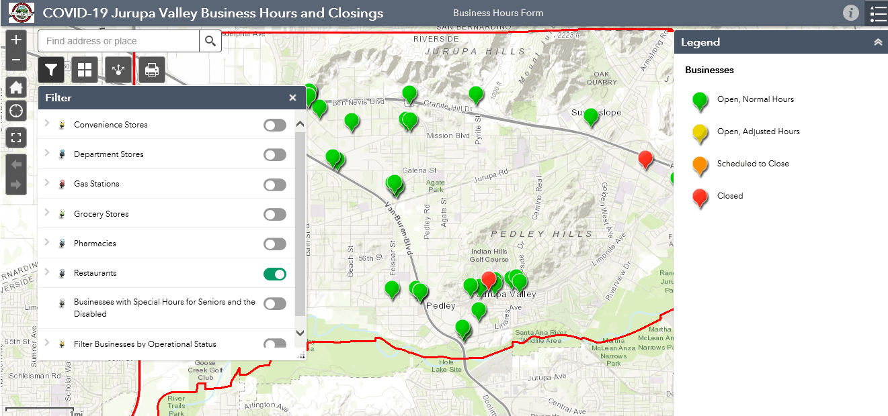Open the info about panel icon
888x416 pixels.
click(x=850, y=13)
